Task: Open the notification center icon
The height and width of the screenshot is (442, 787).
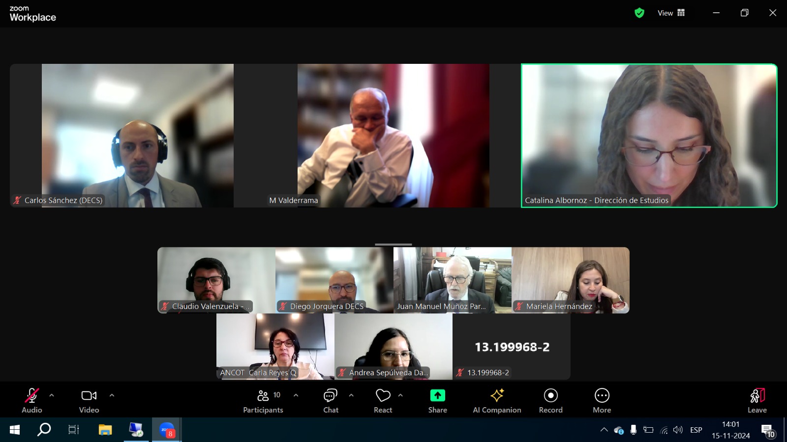Action: click(768, 431)
